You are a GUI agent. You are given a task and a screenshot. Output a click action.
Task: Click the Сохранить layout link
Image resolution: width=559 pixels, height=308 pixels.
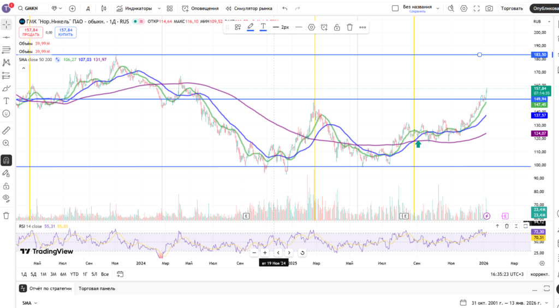(418, 11)
